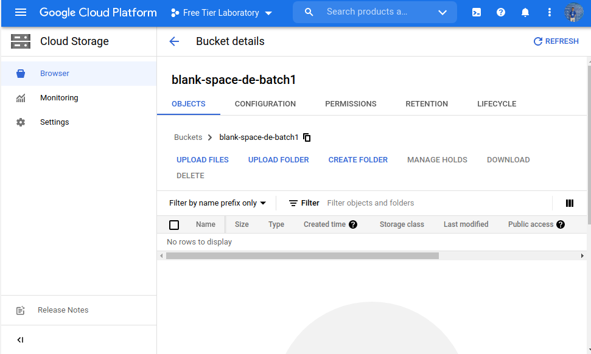The width and height of the screenshot is (591, 354).
Task: Switch to the LIFECYCLE tab
Action: tap(497, 104)
